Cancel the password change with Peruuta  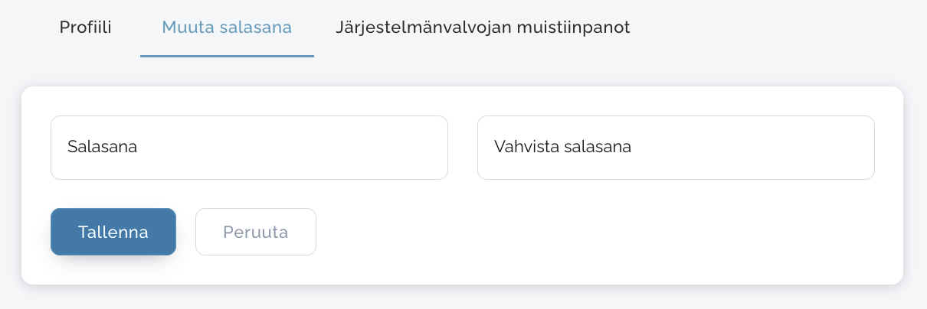pos(256,232)
